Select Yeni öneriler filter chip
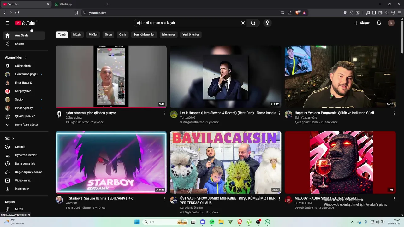 point(191,34)
